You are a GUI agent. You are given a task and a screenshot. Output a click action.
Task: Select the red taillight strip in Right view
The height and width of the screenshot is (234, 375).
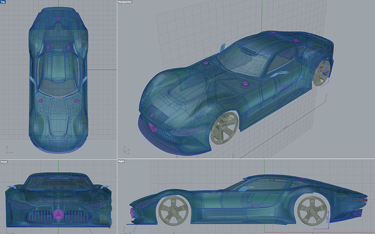pyautogui.click(x=353, y=200)
